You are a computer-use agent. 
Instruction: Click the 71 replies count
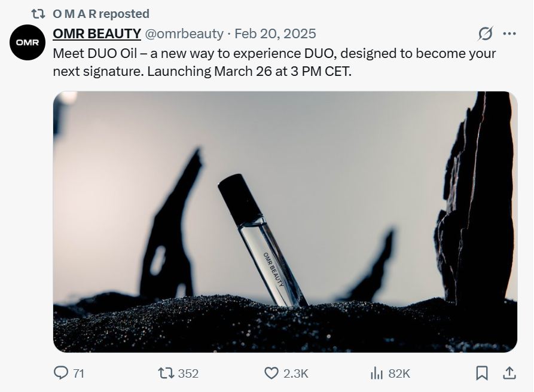coord(78,373)
